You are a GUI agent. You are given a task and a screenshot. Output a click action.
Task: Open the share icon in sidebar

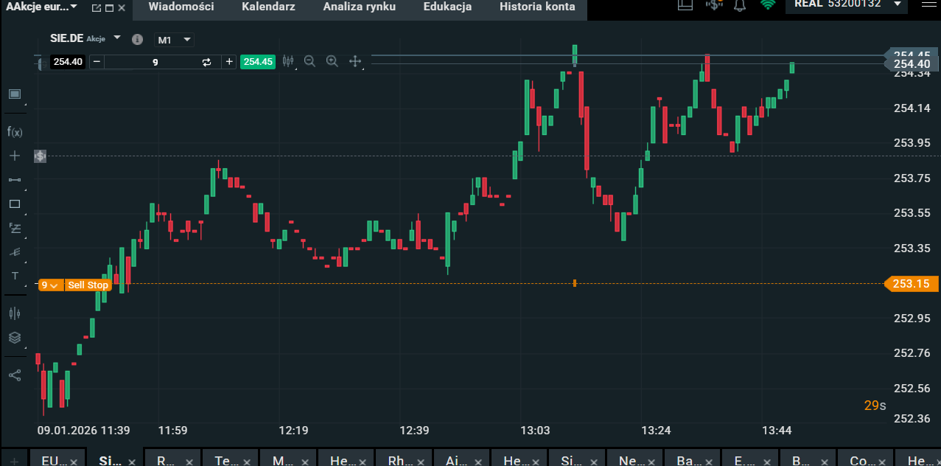click(x=15, y=375)
